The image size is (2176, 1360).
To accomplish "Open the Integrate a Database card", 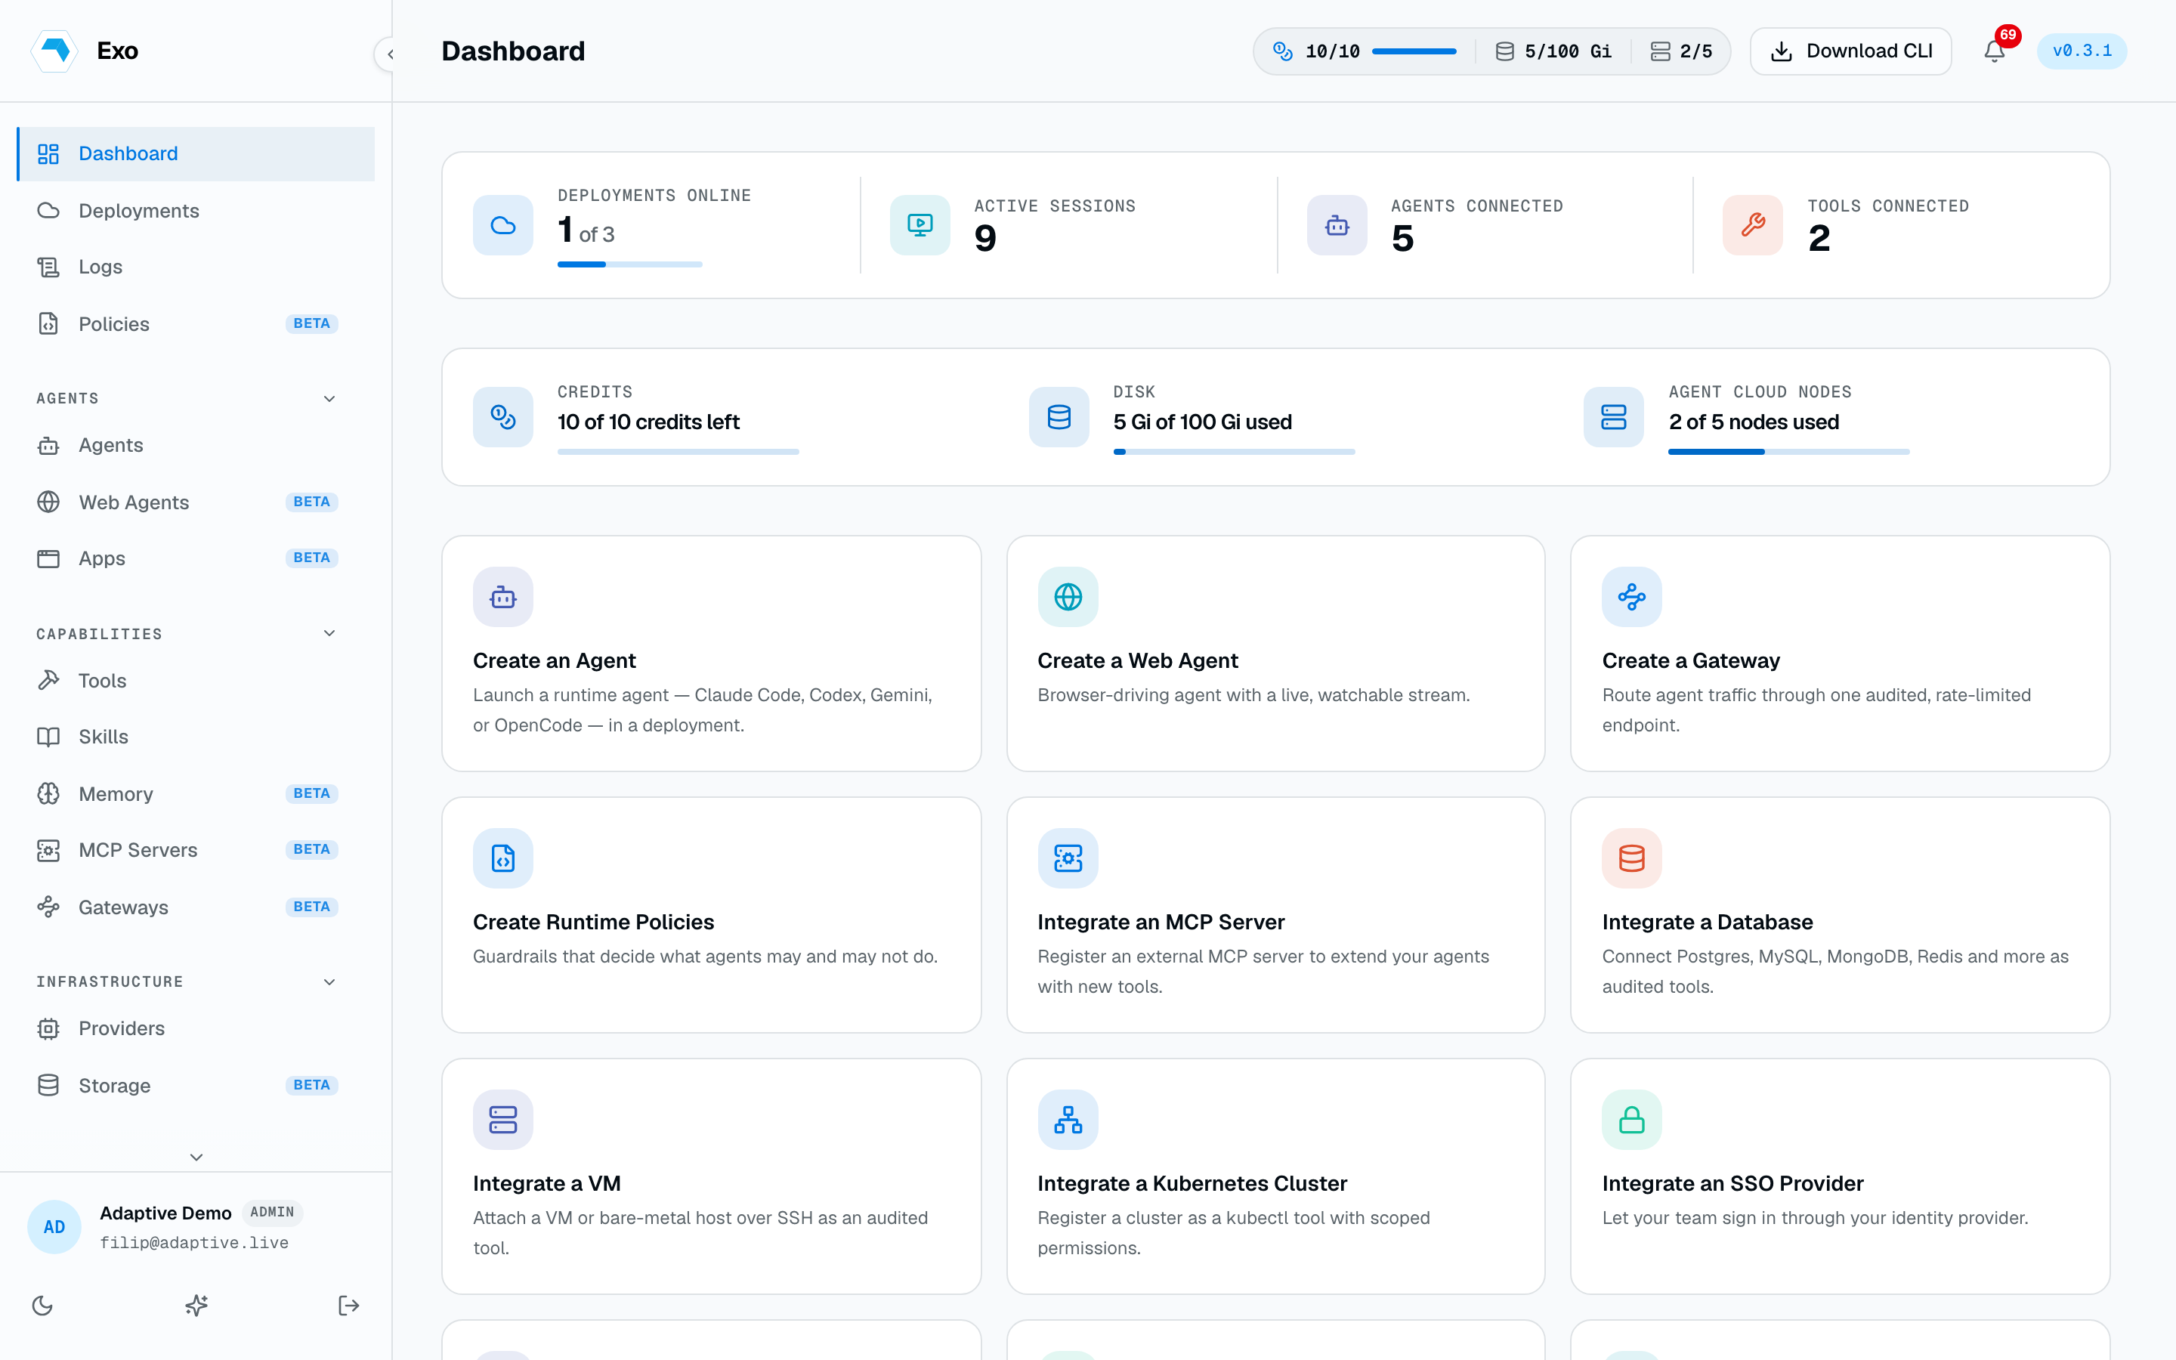I will click(1840, 915).
